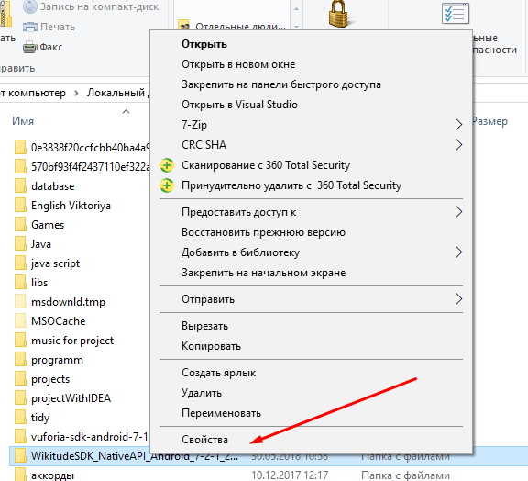Click the Burn to disc icon
This screenshot has width=528, height=481.
coord(30,6)
